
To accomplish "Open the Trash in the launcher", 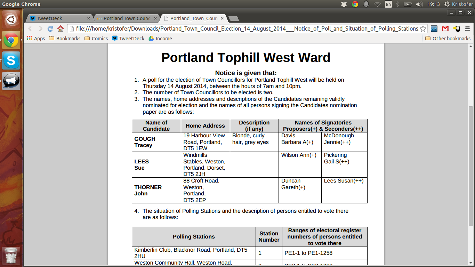I will click(11, 256).
